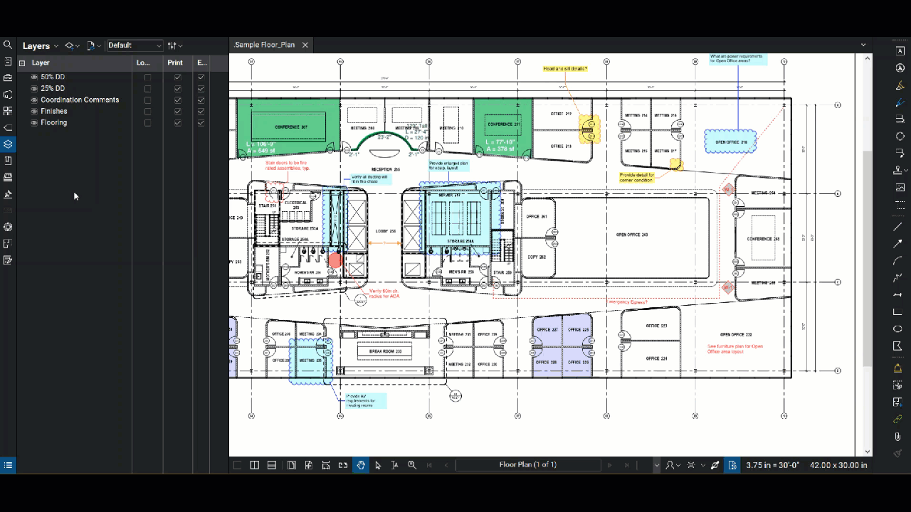Open the Layers panel icon in the sidebar
Screen dimensions: 911x512
click(x=9, y=144)
